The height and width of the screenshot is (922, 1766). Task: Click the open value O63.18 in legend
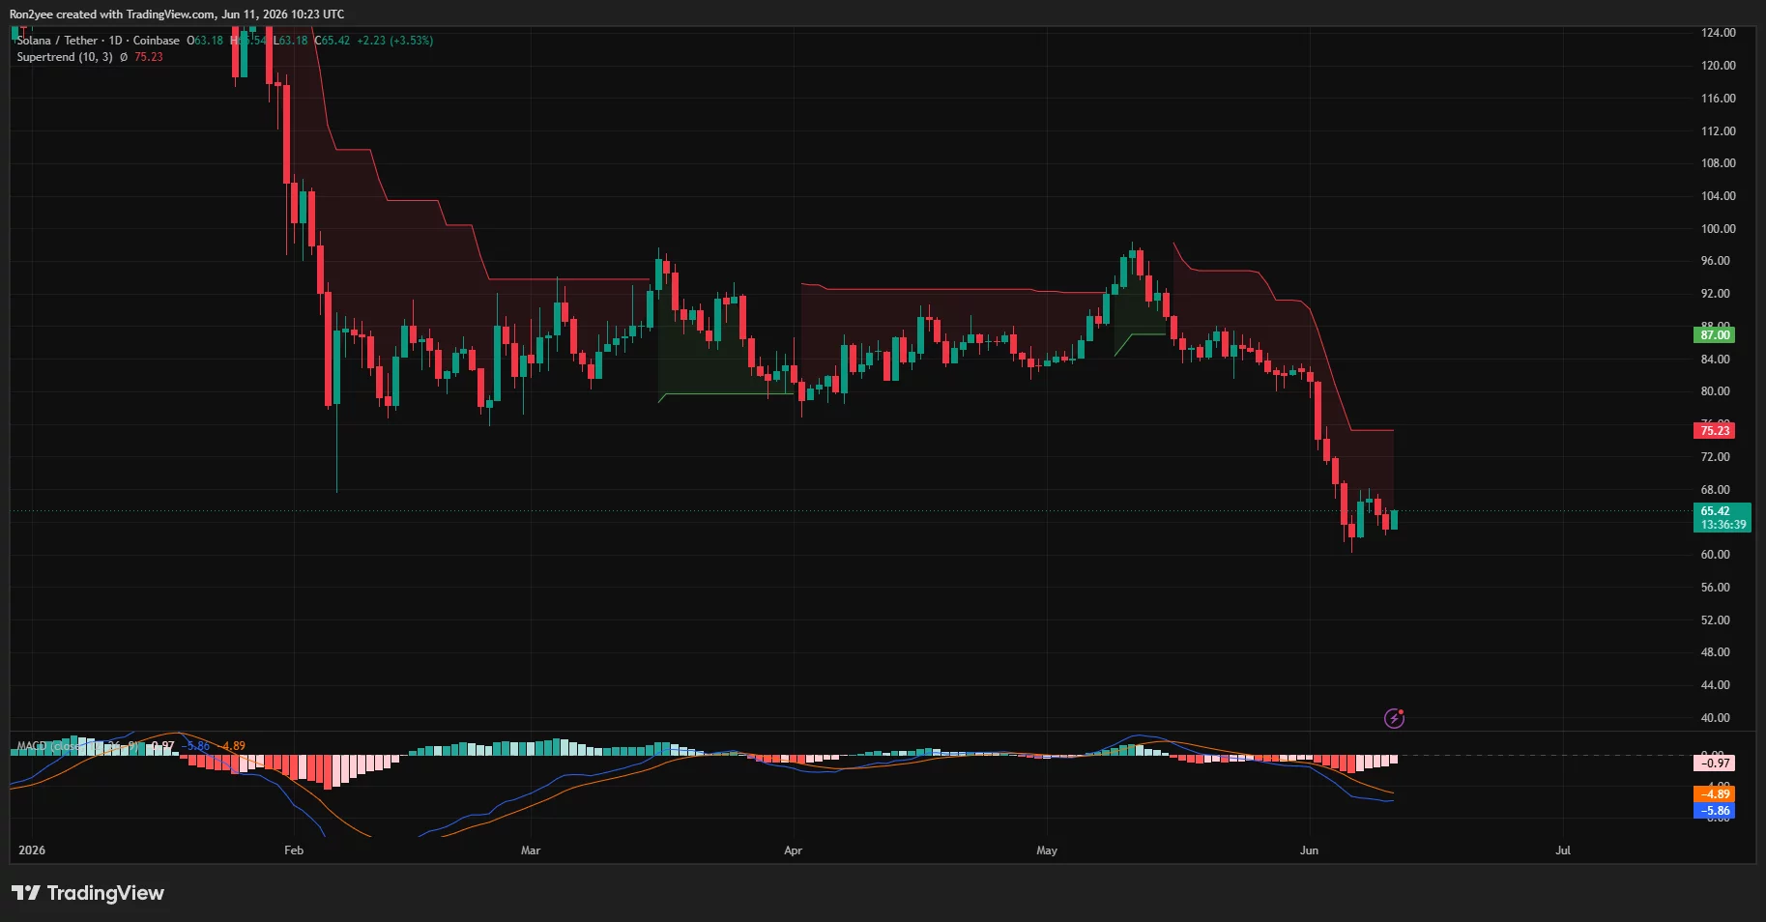pyautogui.click(x=205, y=41)
